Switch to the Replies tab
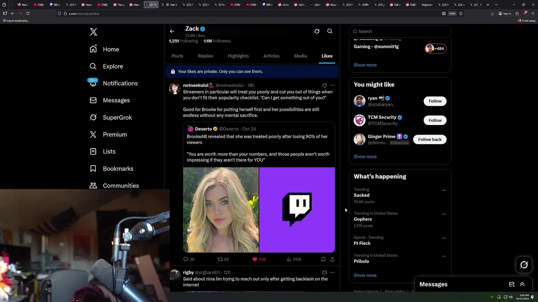 (x=206, y=56)
